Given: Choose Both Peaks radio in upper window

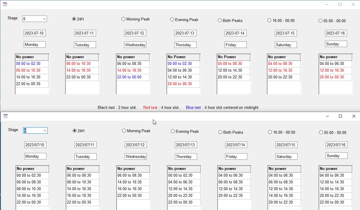Looking at the screenshot, I should click(x=220, y=20).
